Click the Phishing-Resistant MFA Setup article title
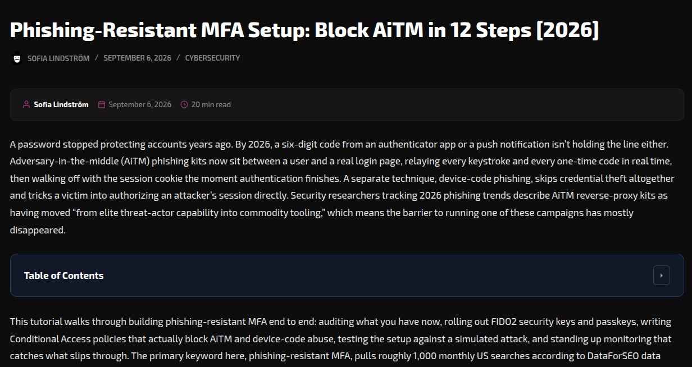 point(304,30)
